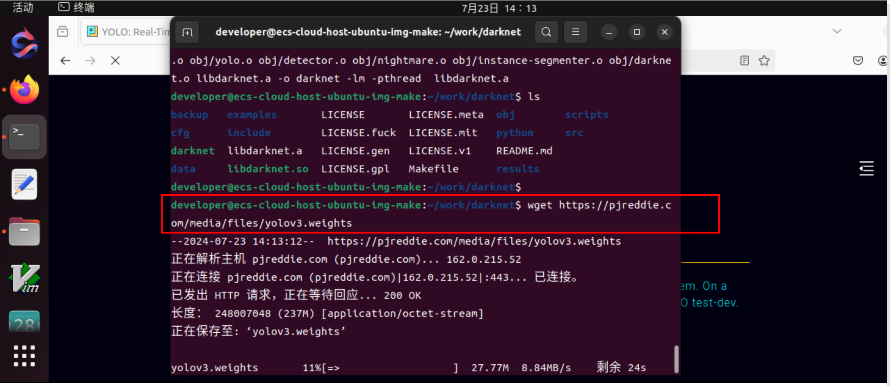This screenshot has height=386, width=890.
Task: Click the Terminal icon in the dock
Action: 24,137
